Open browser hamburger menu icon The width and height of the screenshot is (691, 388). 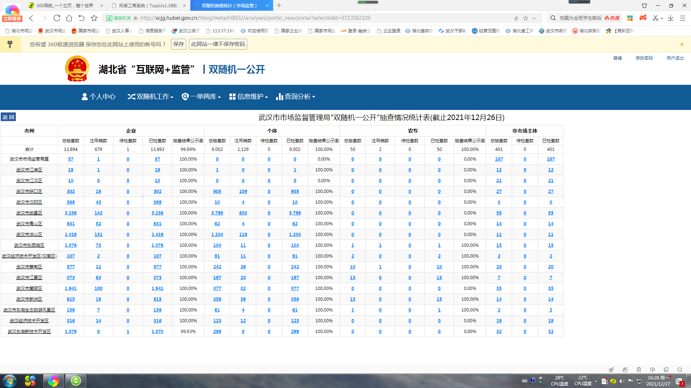[683, 18]
